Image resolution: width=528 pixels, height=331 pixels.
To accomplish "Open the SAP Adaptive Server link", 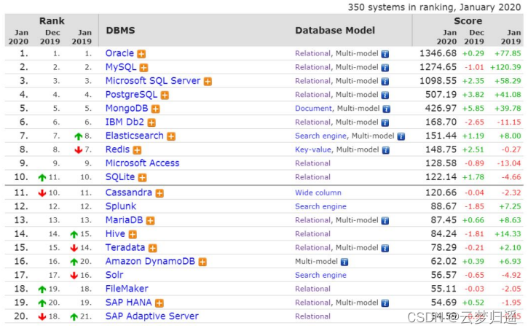I will click(x=152, y=316).
